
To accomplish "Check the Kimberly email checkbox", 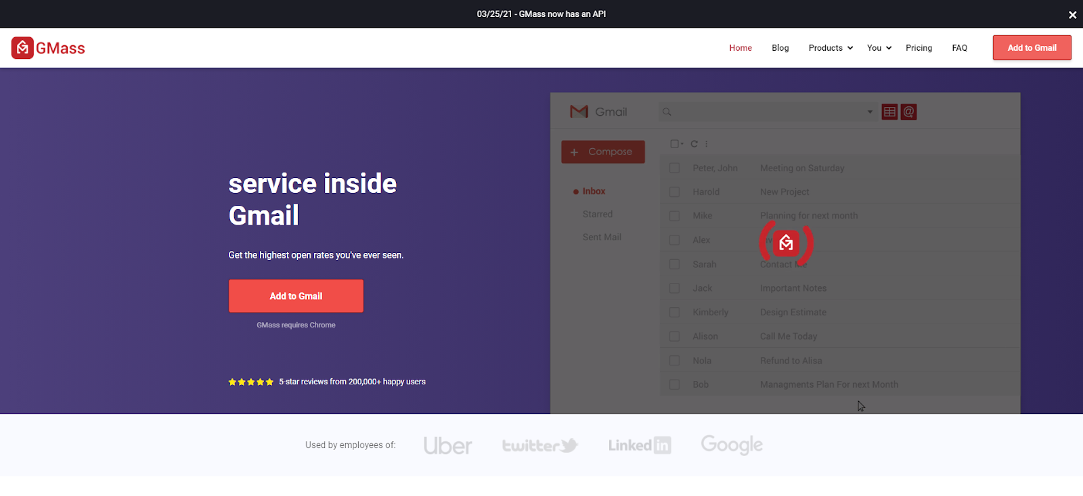I will point(674,313).
